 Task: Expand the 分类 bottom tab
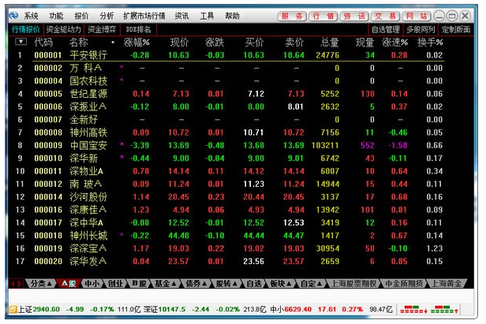40,284
